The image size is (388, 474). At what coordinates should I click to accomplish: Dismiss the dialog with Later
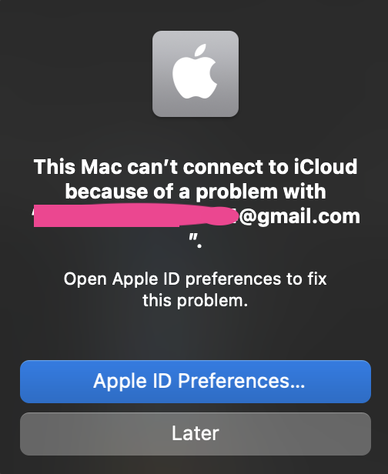point(196,434)
